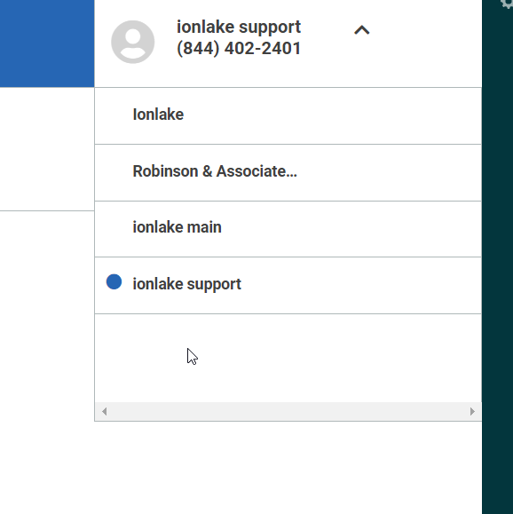This screenshot has height=514, width=513.
Task: Click the left arrow of horizontal scrollbar
Action: point(104,411)
